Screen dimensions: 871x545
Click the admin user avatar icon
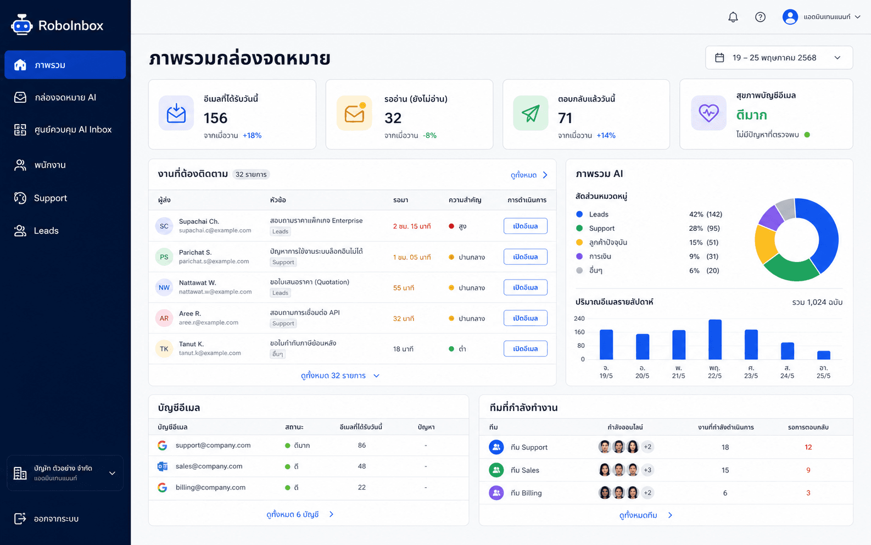pyautogui.click(x=790, y=17)
